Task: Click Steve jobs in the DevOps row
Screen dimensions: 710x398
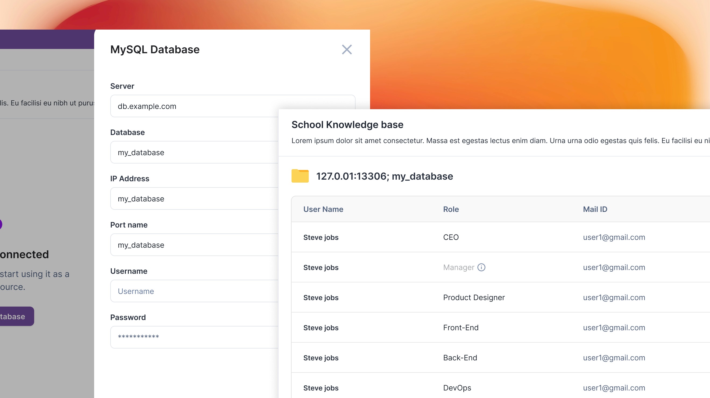Action: tap(321, 388)
